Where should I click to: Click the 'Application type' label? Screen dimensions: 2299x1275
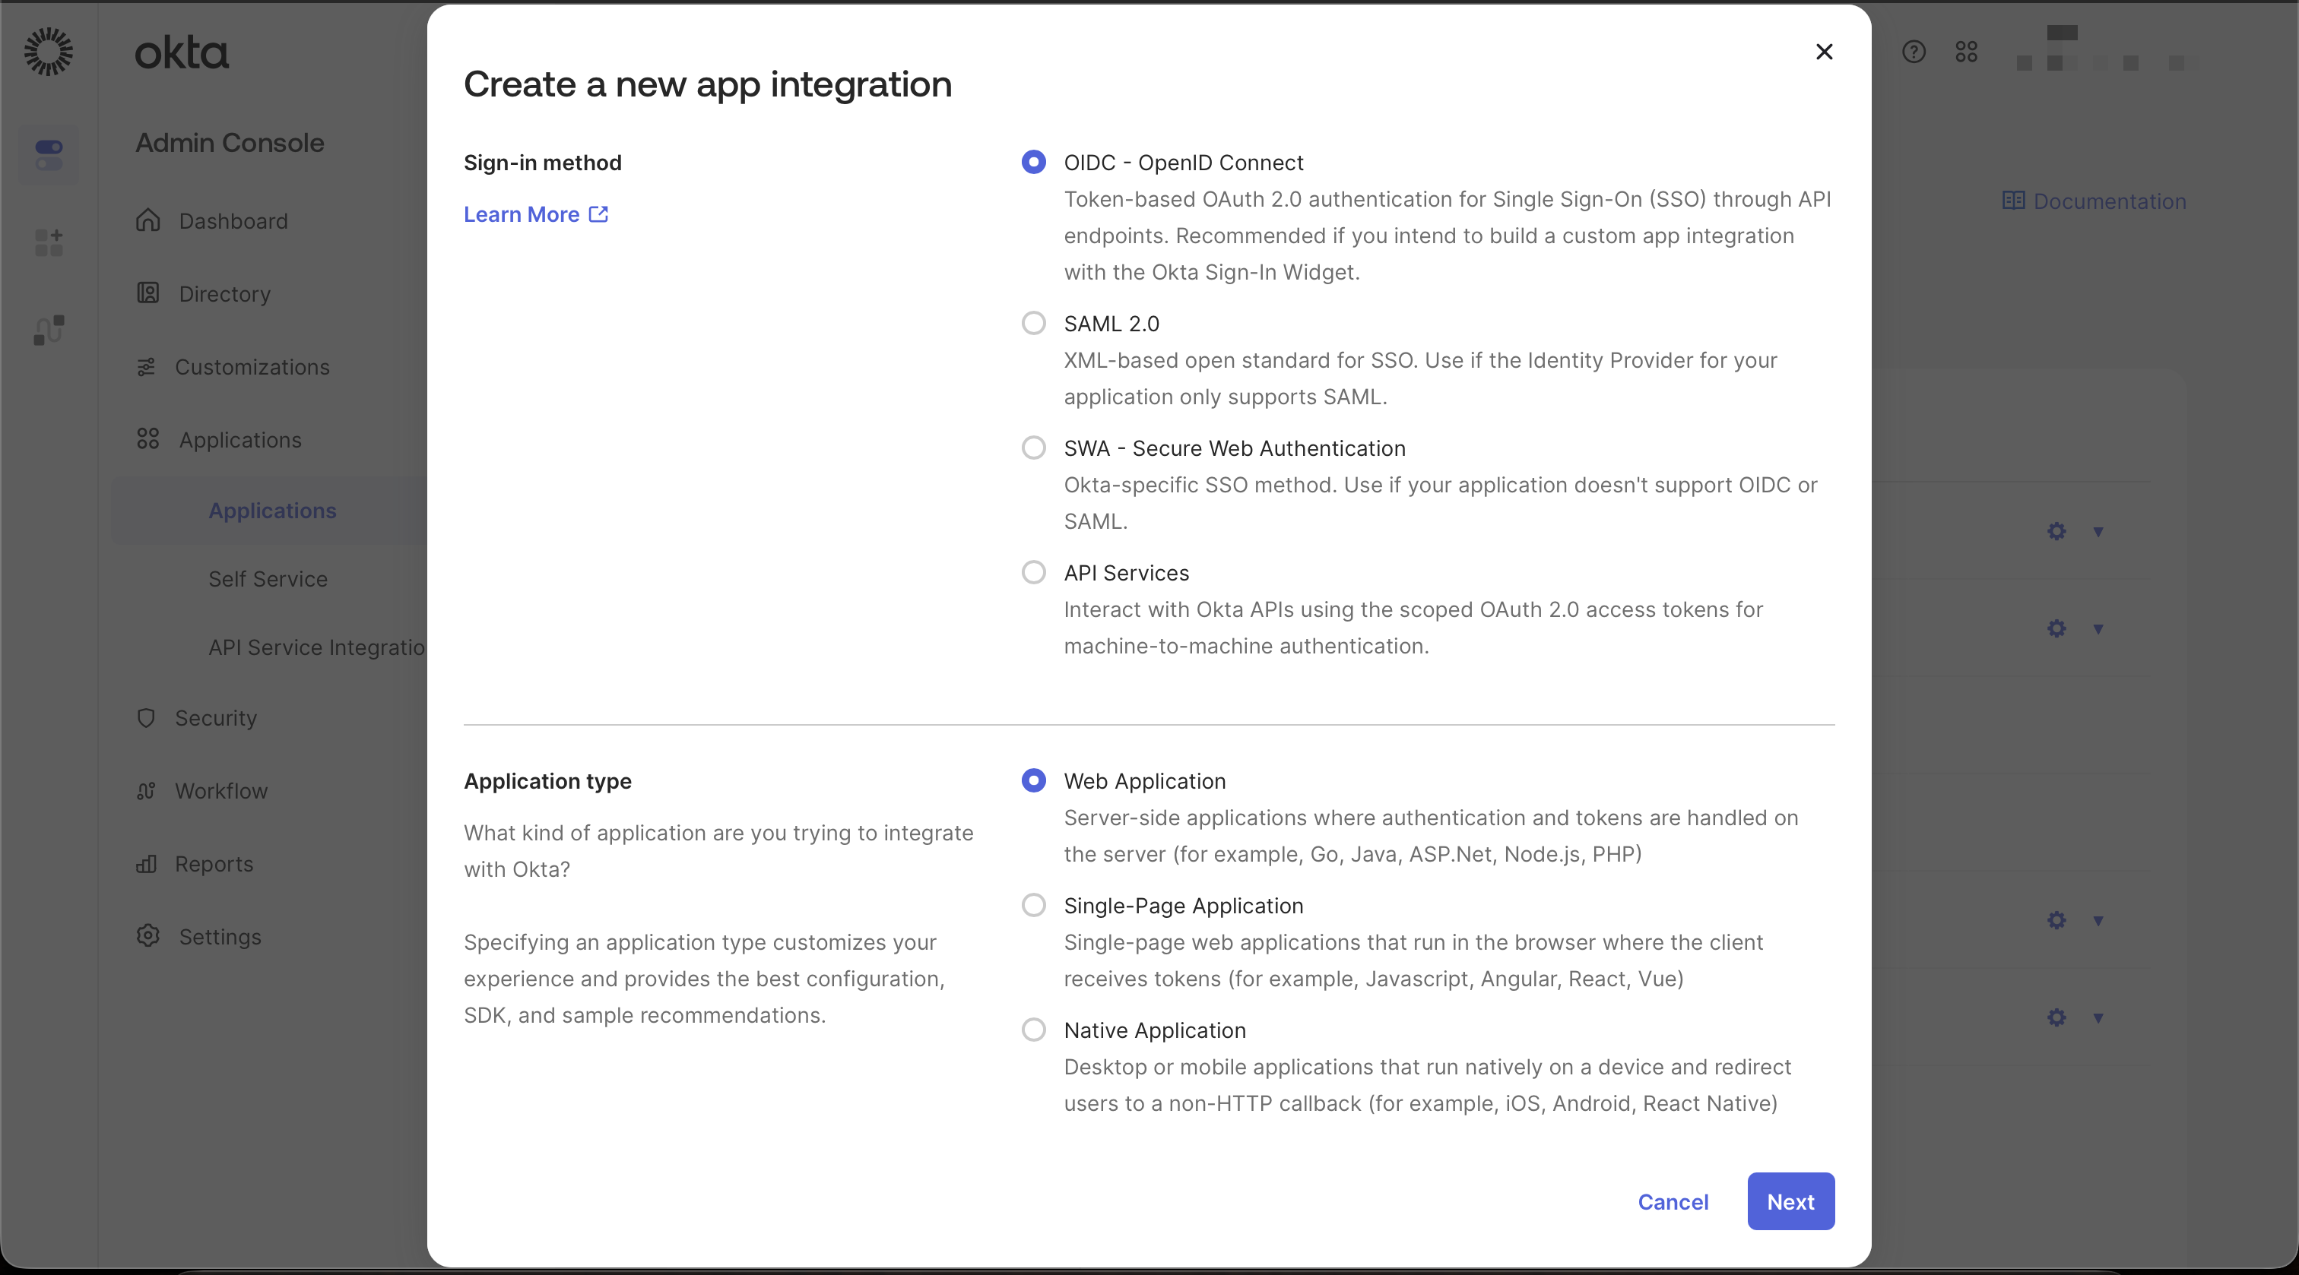[x=547, y=780]
